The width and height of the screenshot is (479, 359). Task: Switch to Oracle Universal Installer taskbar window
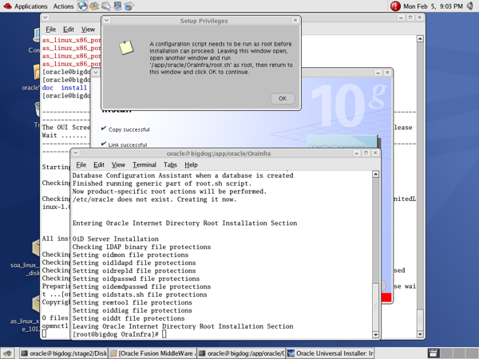coord(331,353)
